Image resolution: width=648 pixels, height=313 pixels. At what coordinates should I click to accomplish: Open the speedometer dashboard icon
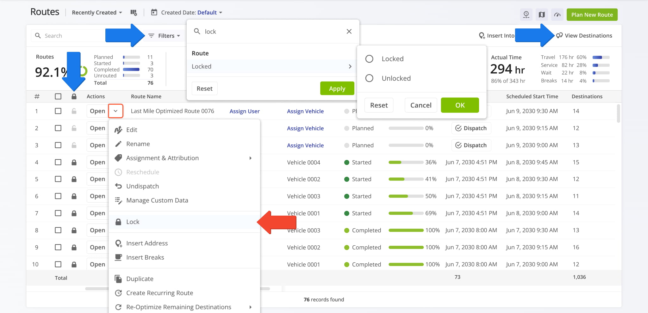[x=558, y=15]
